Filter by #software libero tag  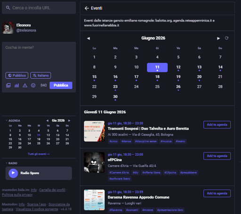(x=120, y=179)
